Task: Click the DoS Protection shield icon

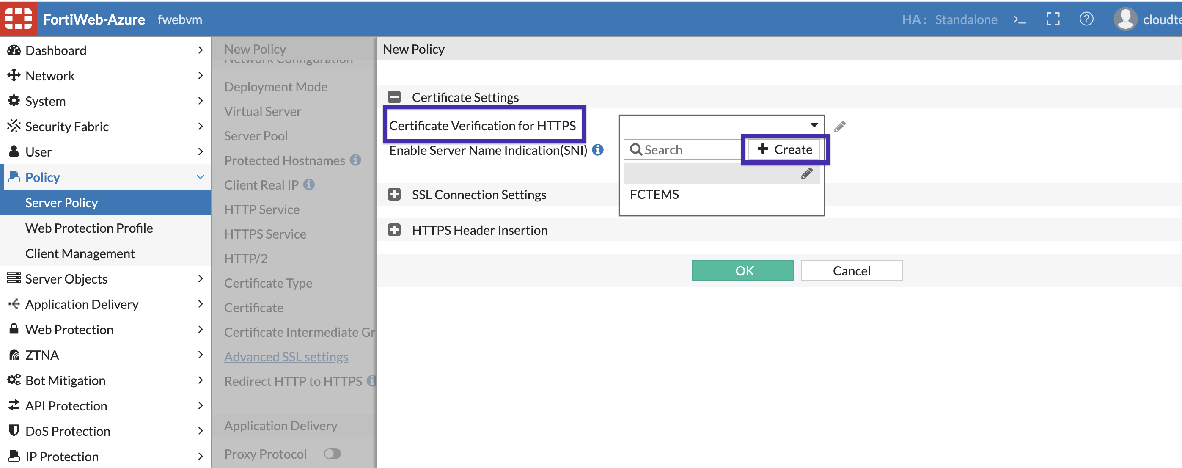Action: 14,430
